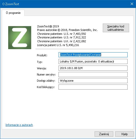Screen dimensions: 136x139
Task: Click Specjalny kod uaktualnienia button
Action: (116, 28)
